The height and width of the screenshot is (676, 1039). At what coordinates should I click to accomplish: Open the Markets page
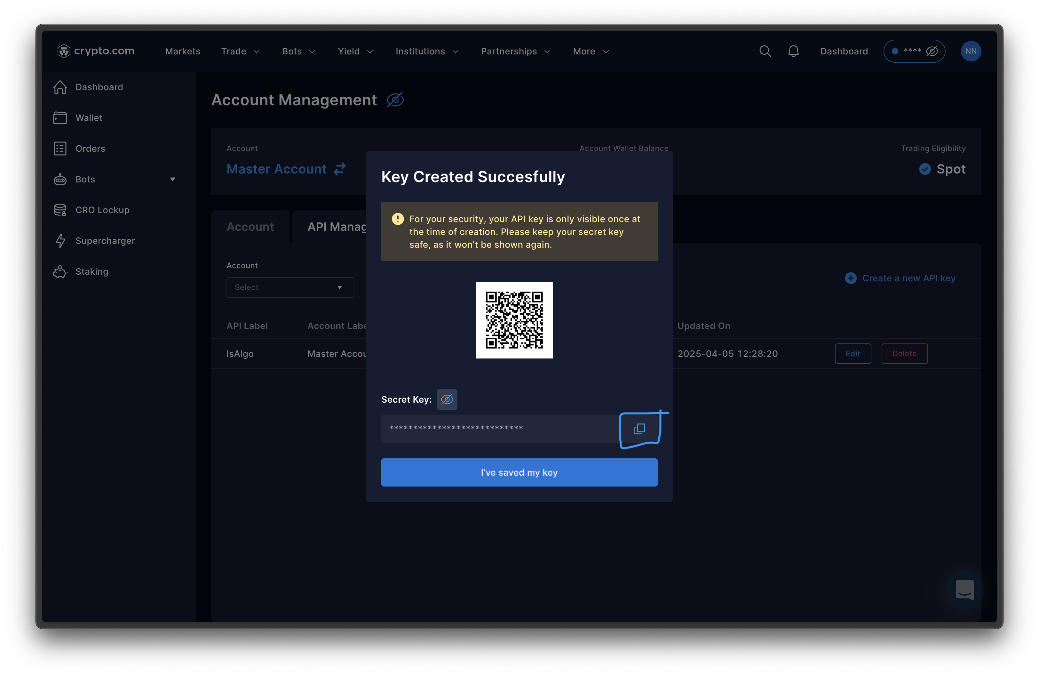[x=182, y=51]
